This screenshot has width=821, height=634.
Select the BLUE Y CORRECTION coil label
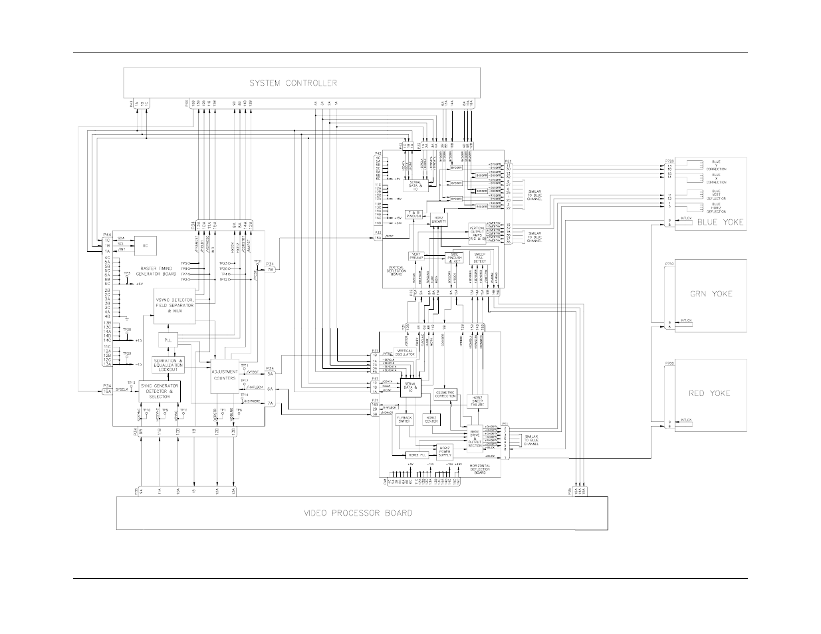(715, 165)
